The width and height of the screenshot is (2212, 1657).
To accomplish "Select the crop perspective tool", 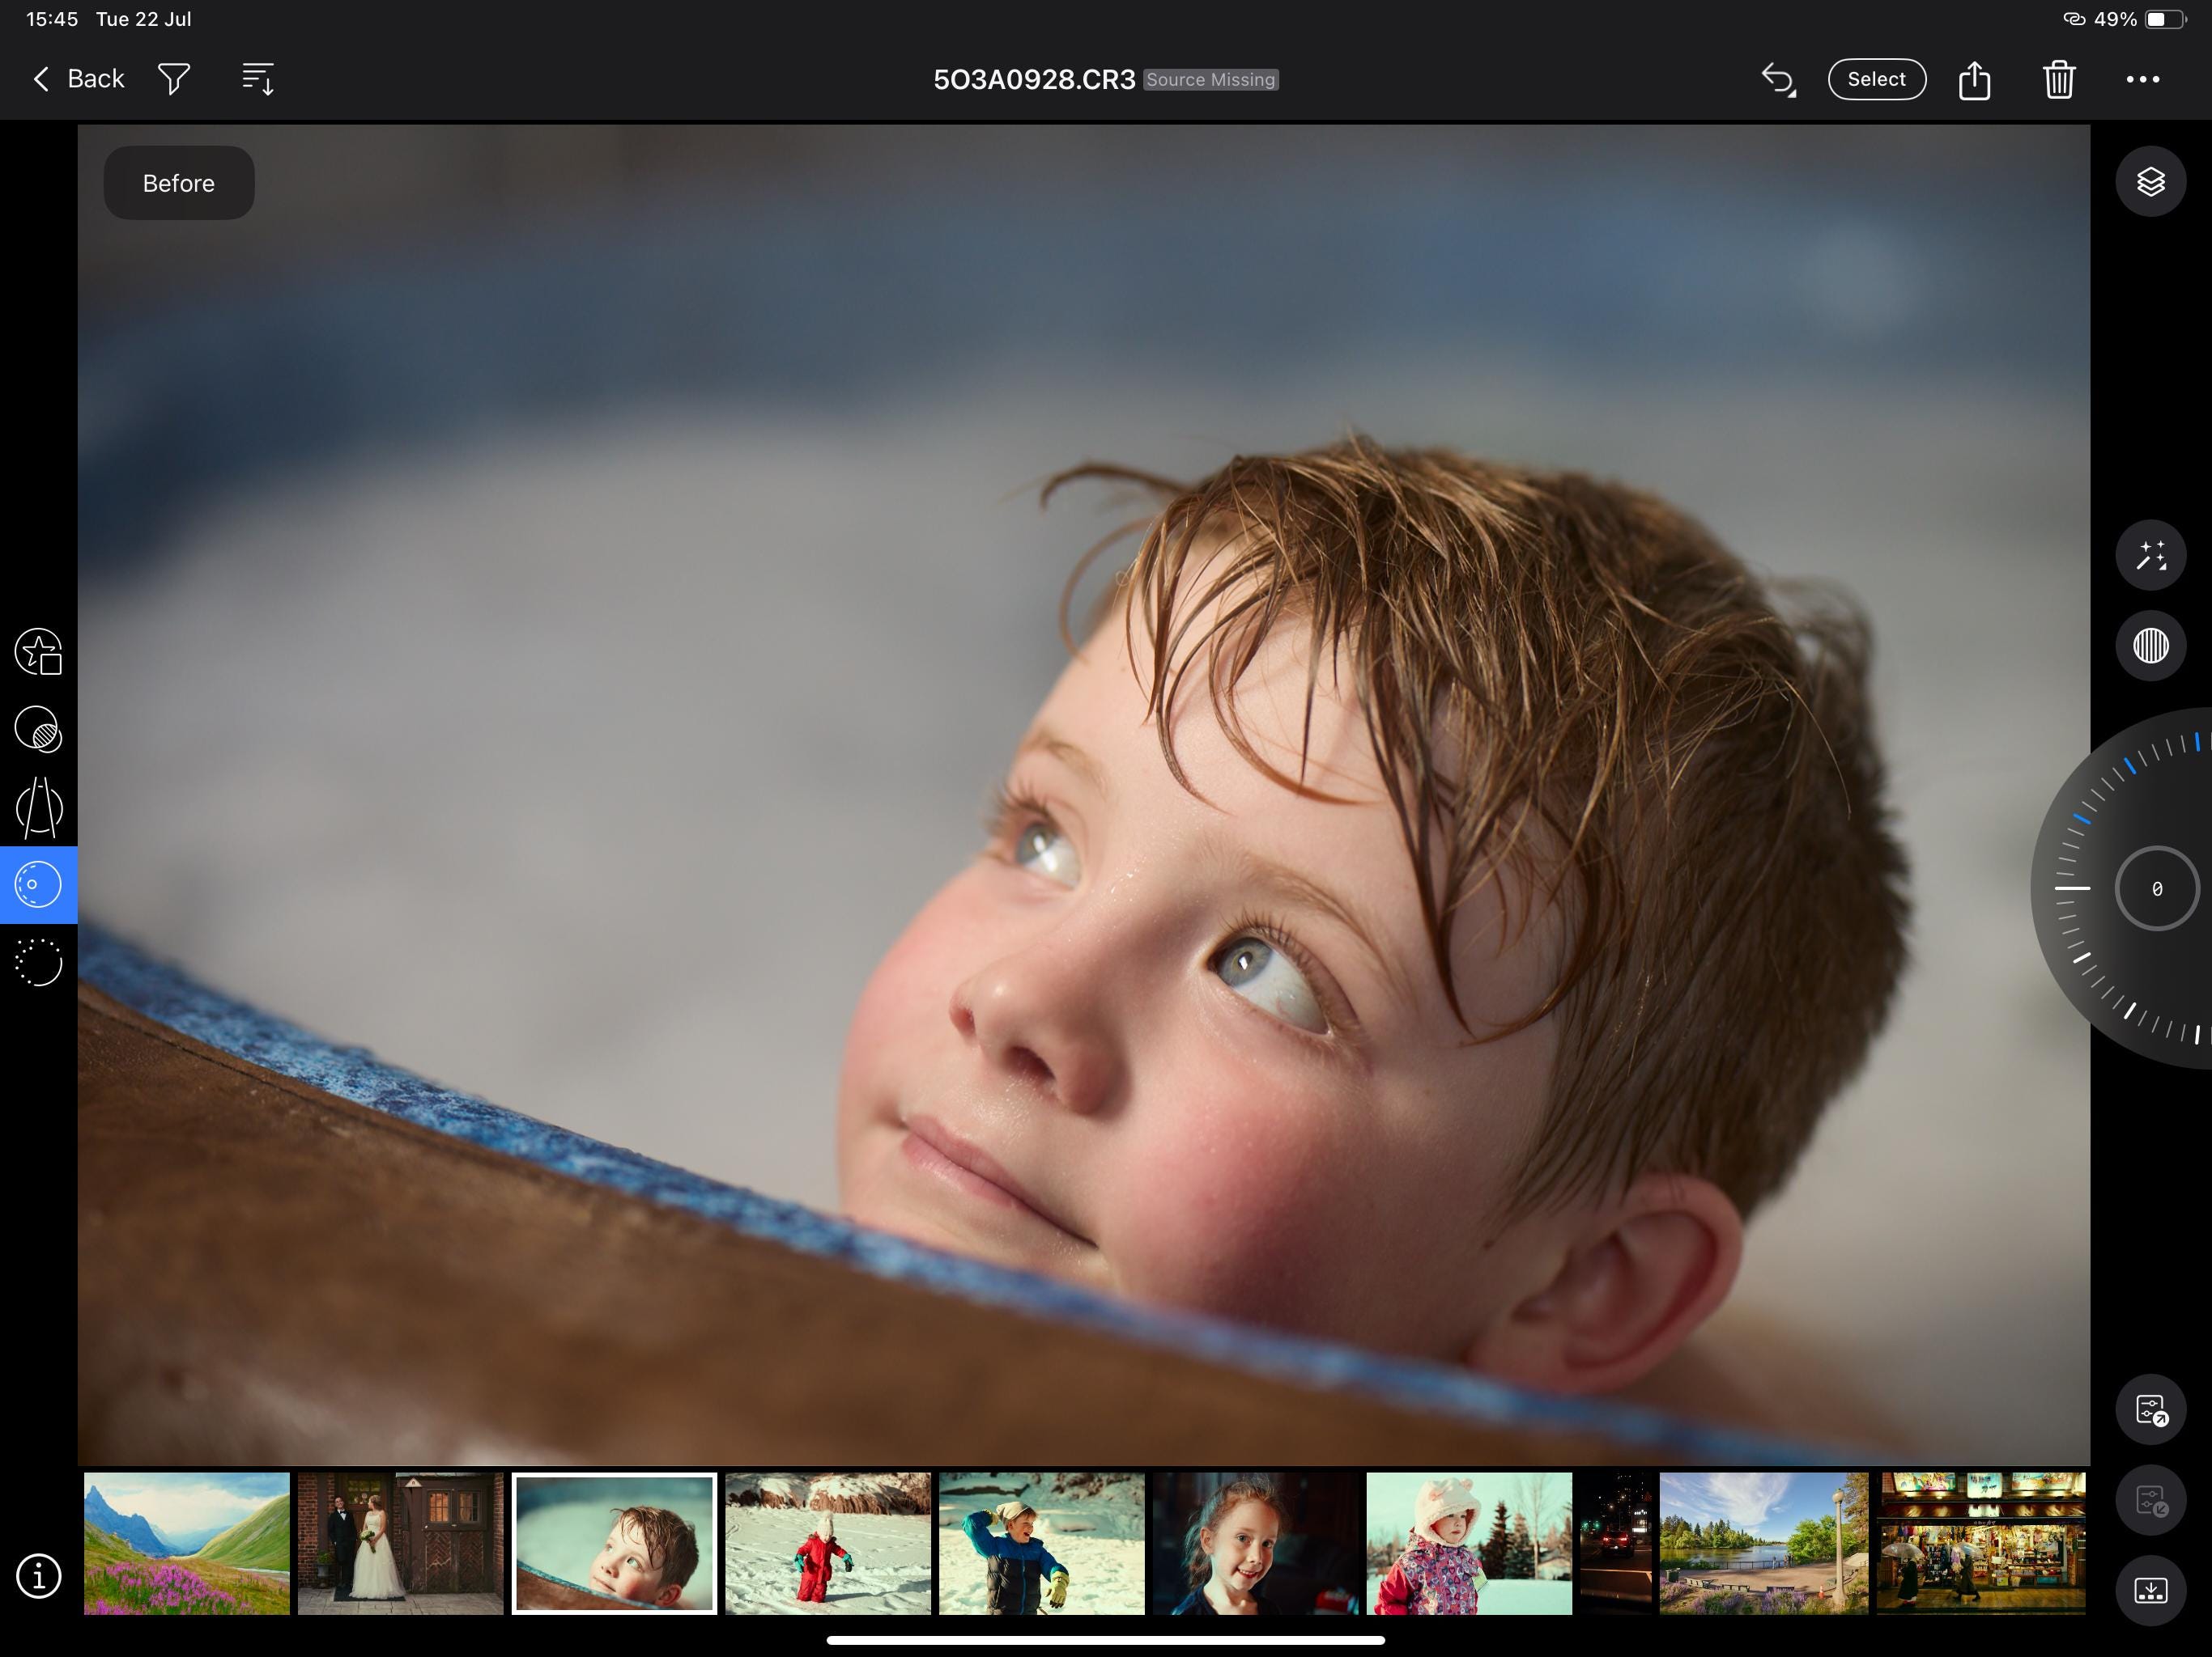I will point(39,807).
